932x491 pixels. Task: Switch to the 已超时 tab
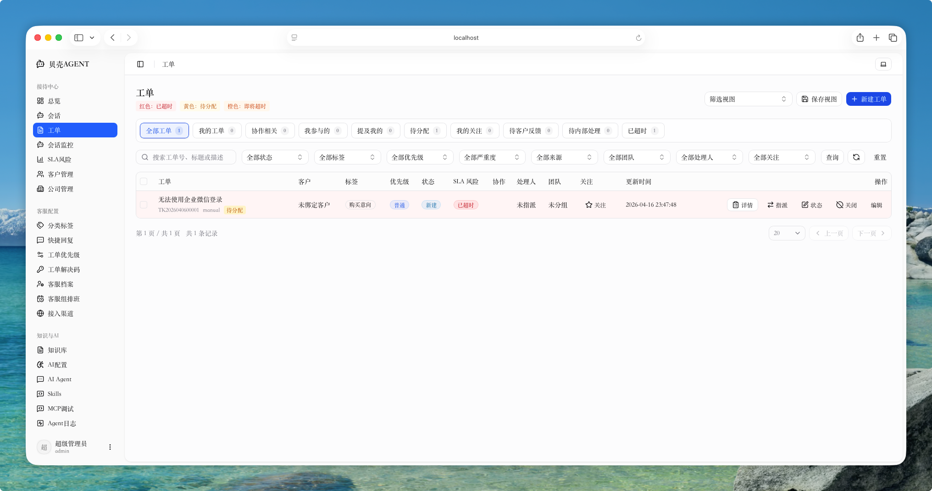tap(643, 131)
